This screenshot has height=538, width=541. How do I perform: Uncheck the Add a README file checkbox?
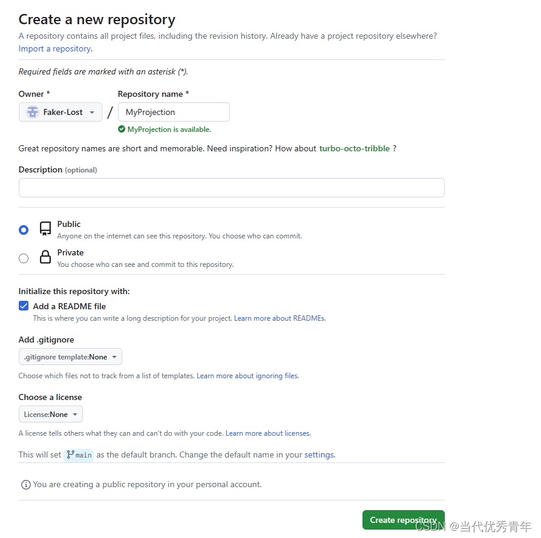coord(24,306)
